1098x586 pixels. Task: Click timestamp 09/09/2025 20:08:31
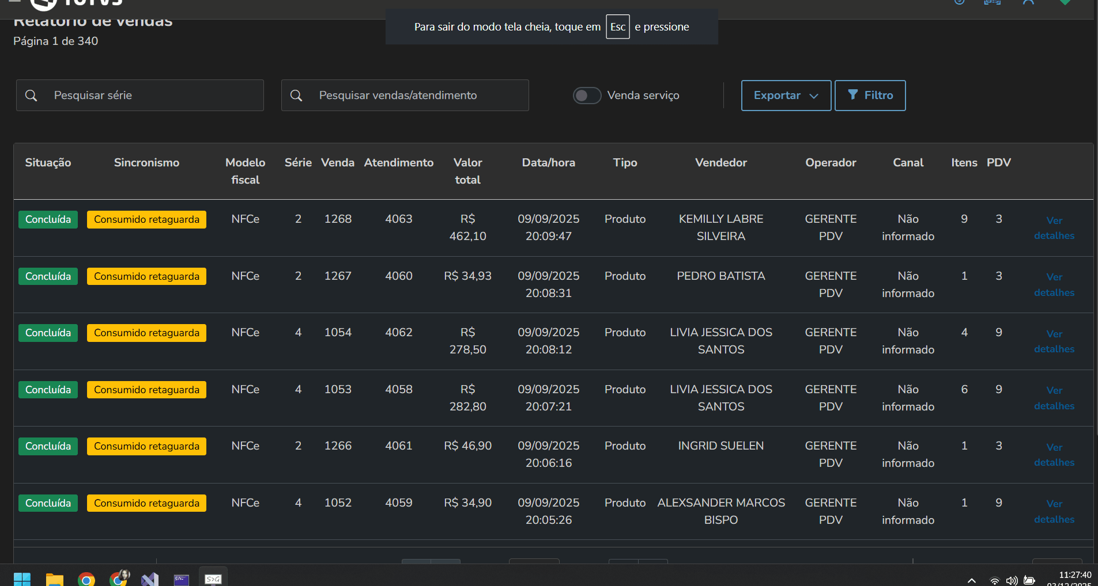point(549,284)
